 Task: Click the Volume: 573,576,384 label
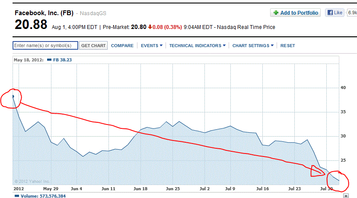(x=43, y=196)
